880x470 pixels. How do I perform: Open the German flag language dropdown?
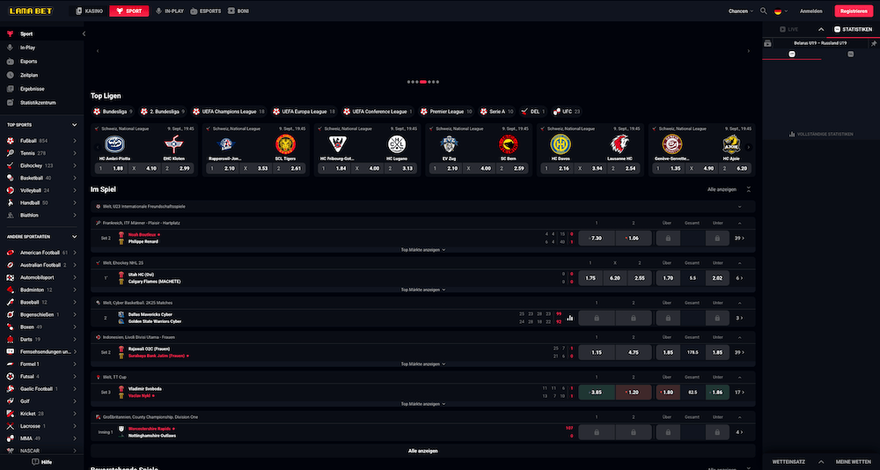pos(781,11)
